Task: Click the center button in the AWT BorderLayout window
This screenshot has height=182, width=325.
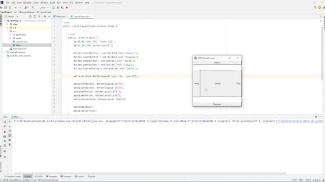Action: click(217, 83)
